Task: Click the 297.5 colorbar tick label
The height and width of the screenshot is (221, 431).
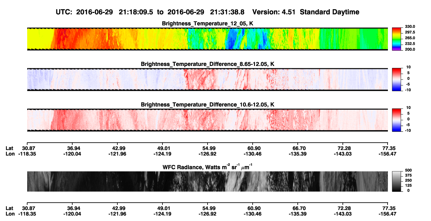Action: [x=409, y=32]
